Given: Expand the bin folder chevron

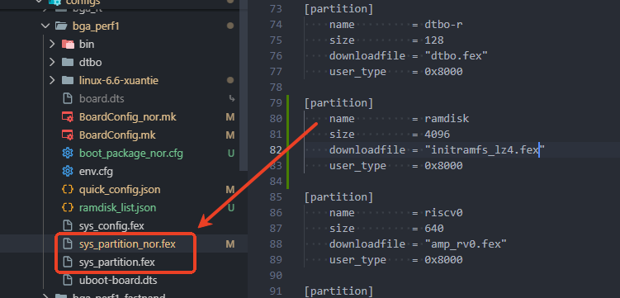Looking at the screenshot, I should [52, 44].
